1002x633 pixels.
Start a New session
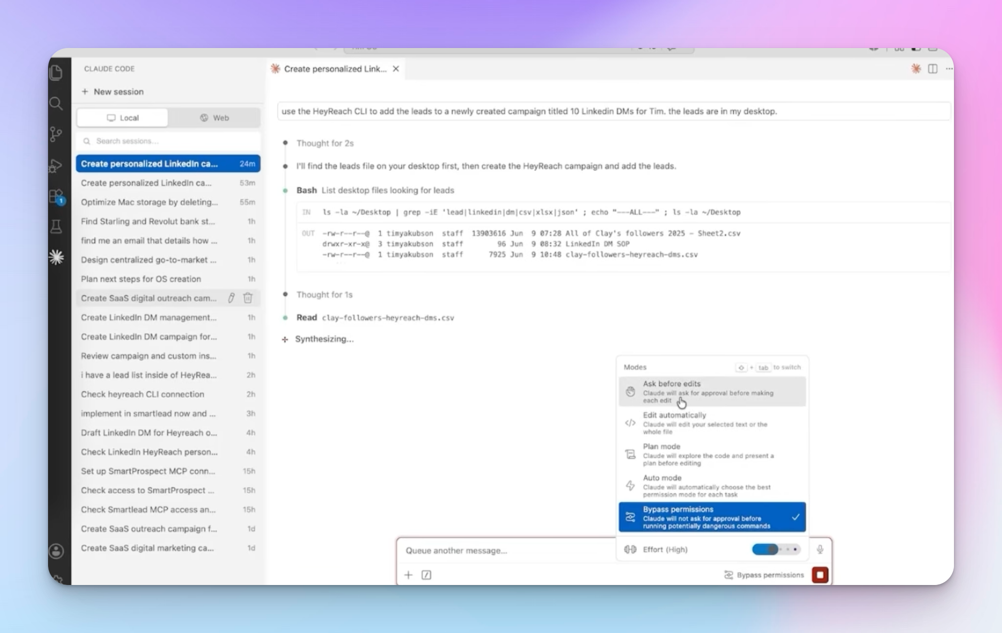pyautogui.click(x=113, y=91)
